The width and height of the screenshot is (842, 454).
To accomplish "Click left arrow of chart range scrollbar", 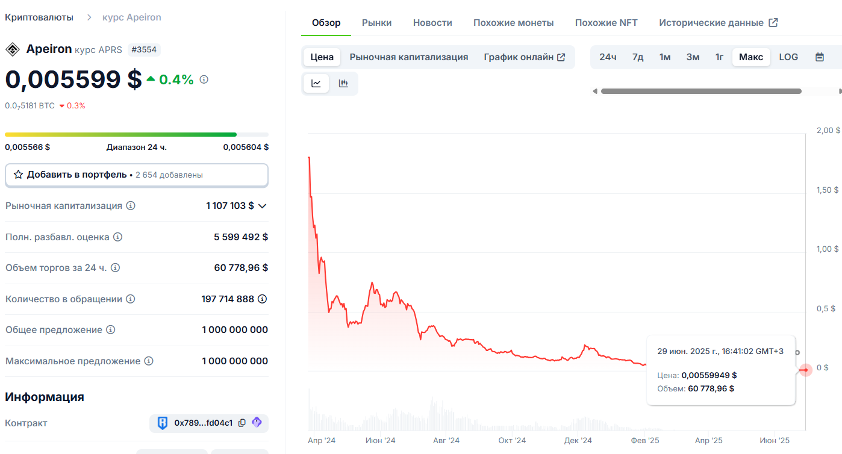I will (x=595, y=92).
